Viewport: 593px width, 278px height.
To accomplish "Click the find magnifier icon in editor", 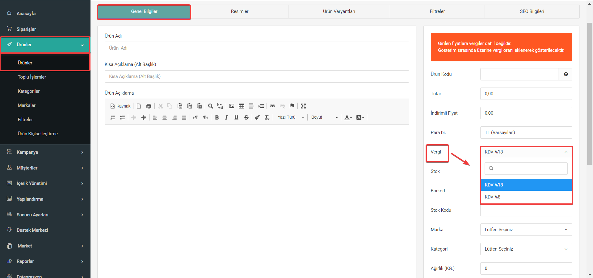I will (x=211, y=106).
